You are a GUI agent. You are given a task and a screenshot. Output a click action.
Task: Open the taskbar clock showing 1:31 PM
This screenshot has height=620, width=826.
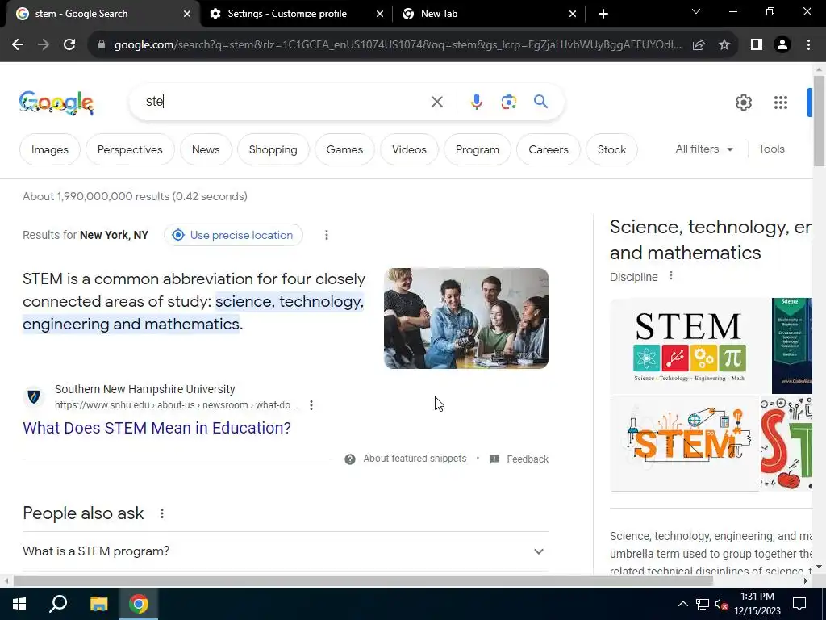(x=757, y=604)
